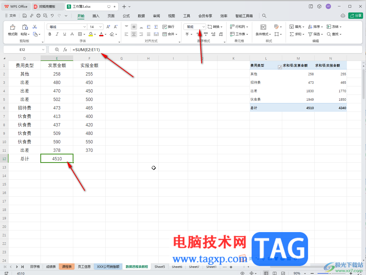Image resolution: width=366 pixels, height=275 pixels.
Task: Click the decrease indent icon
Action: click(x=149, y=27)
